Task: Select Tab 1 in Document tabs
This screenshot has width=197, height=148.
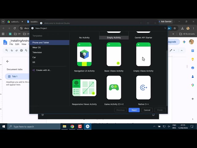Action: [x=17, y=76]
